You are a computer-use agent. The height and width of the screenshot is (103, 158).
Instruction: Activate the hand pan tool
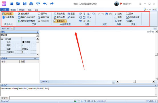click(x=94, y=14)
